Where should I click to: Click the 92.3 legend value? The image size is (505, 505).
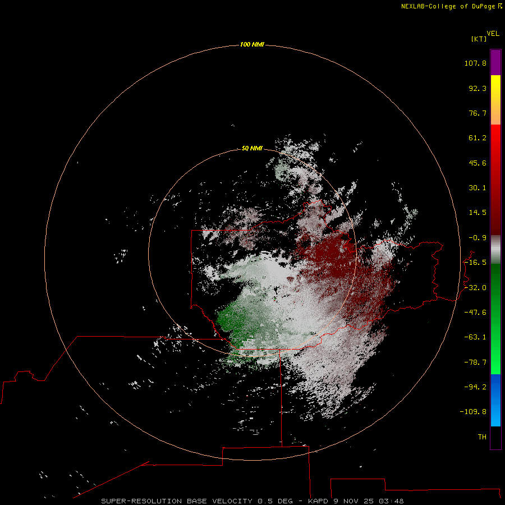(478, 88)
